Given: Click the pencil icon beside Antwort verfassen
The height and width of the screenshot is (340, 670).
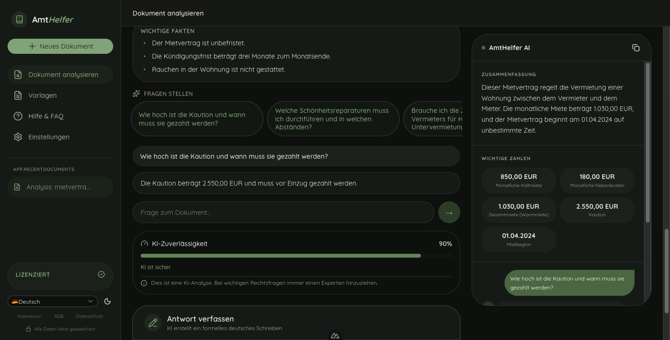Looking at the screenshot, I should [153, 323].
